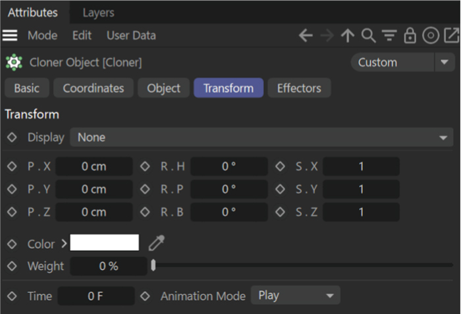Viewport: 461px width, 314px height.
Task: Click the white Color swatch
Action: coord(104,243)
